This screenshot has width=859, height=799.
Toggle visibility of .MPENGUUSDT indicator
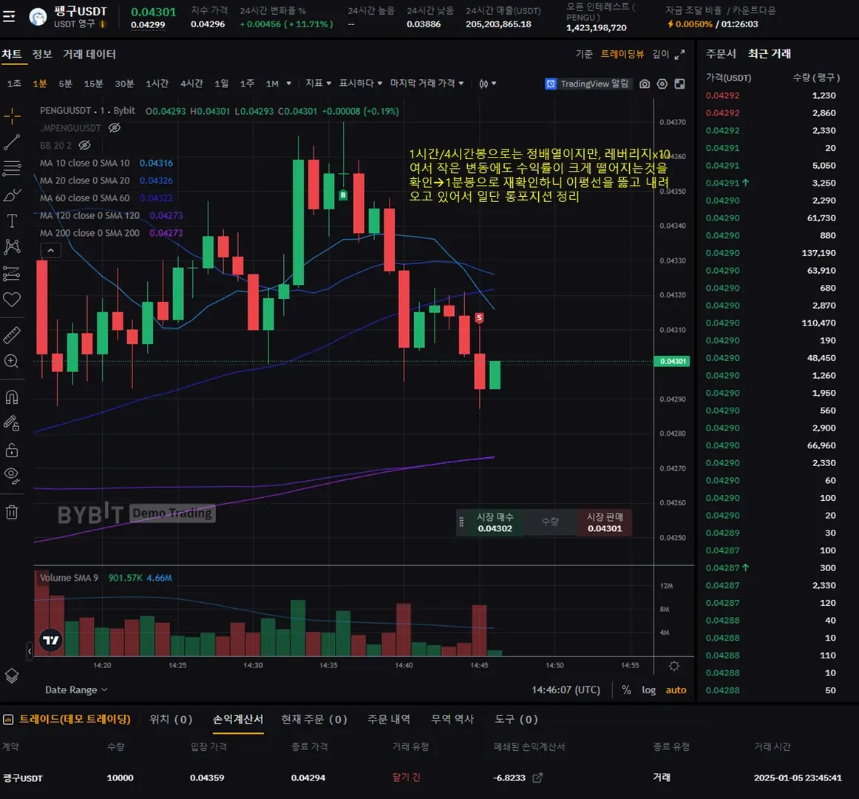pos(114,128)
